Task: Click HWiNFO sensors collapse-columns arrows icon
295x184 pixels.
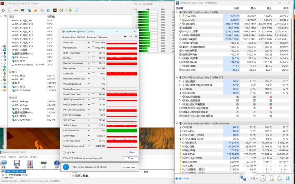Action: 186,178
